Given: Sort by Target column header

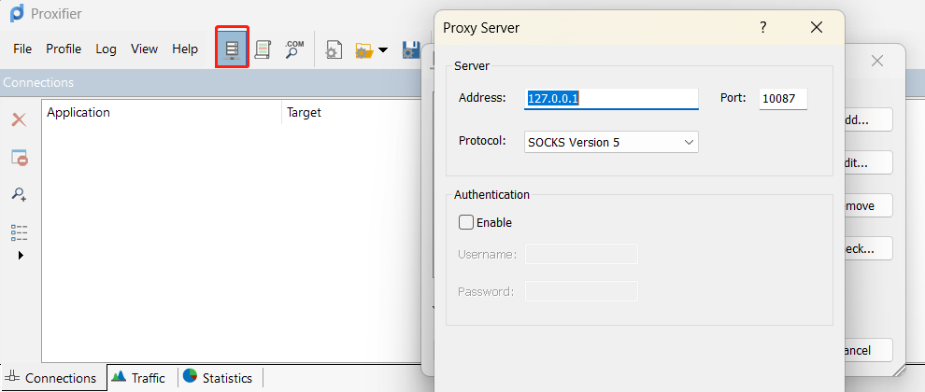Looking at the screenshot, I should tap(351, 112).
